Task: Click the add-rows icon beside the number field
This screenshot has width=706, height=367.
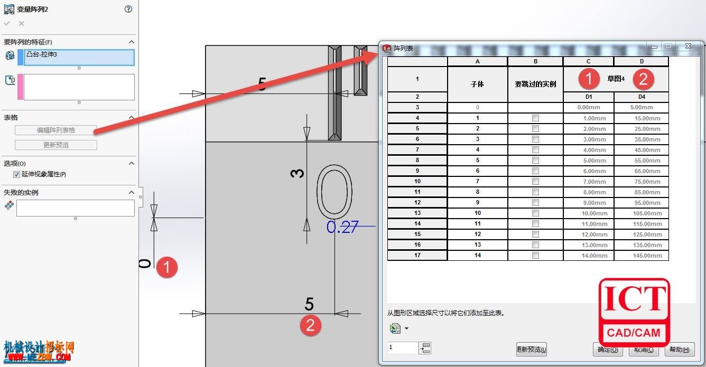Action: point(425,347)
